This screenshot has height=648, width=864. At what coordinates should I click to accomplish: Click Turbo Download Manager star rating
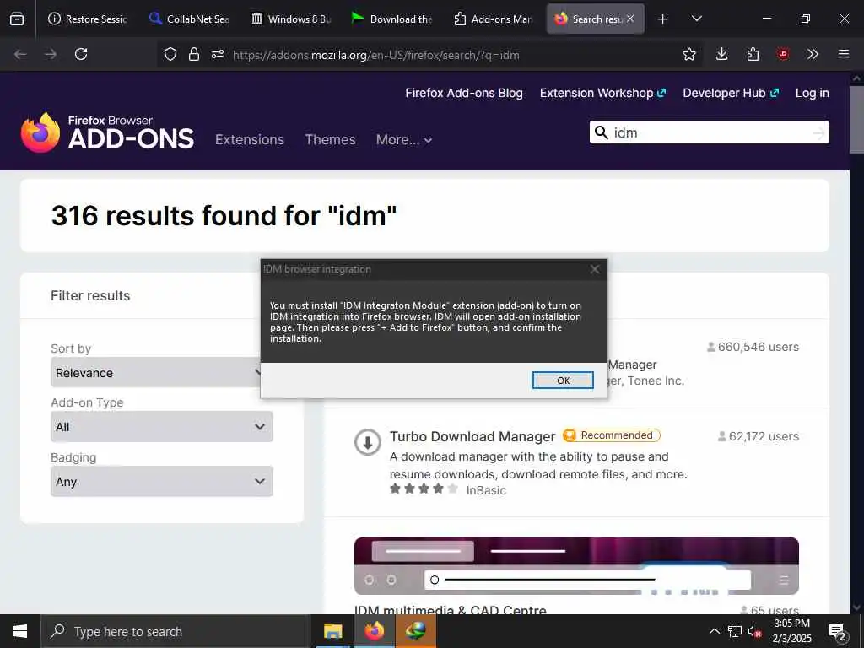[x=424, y=489]
